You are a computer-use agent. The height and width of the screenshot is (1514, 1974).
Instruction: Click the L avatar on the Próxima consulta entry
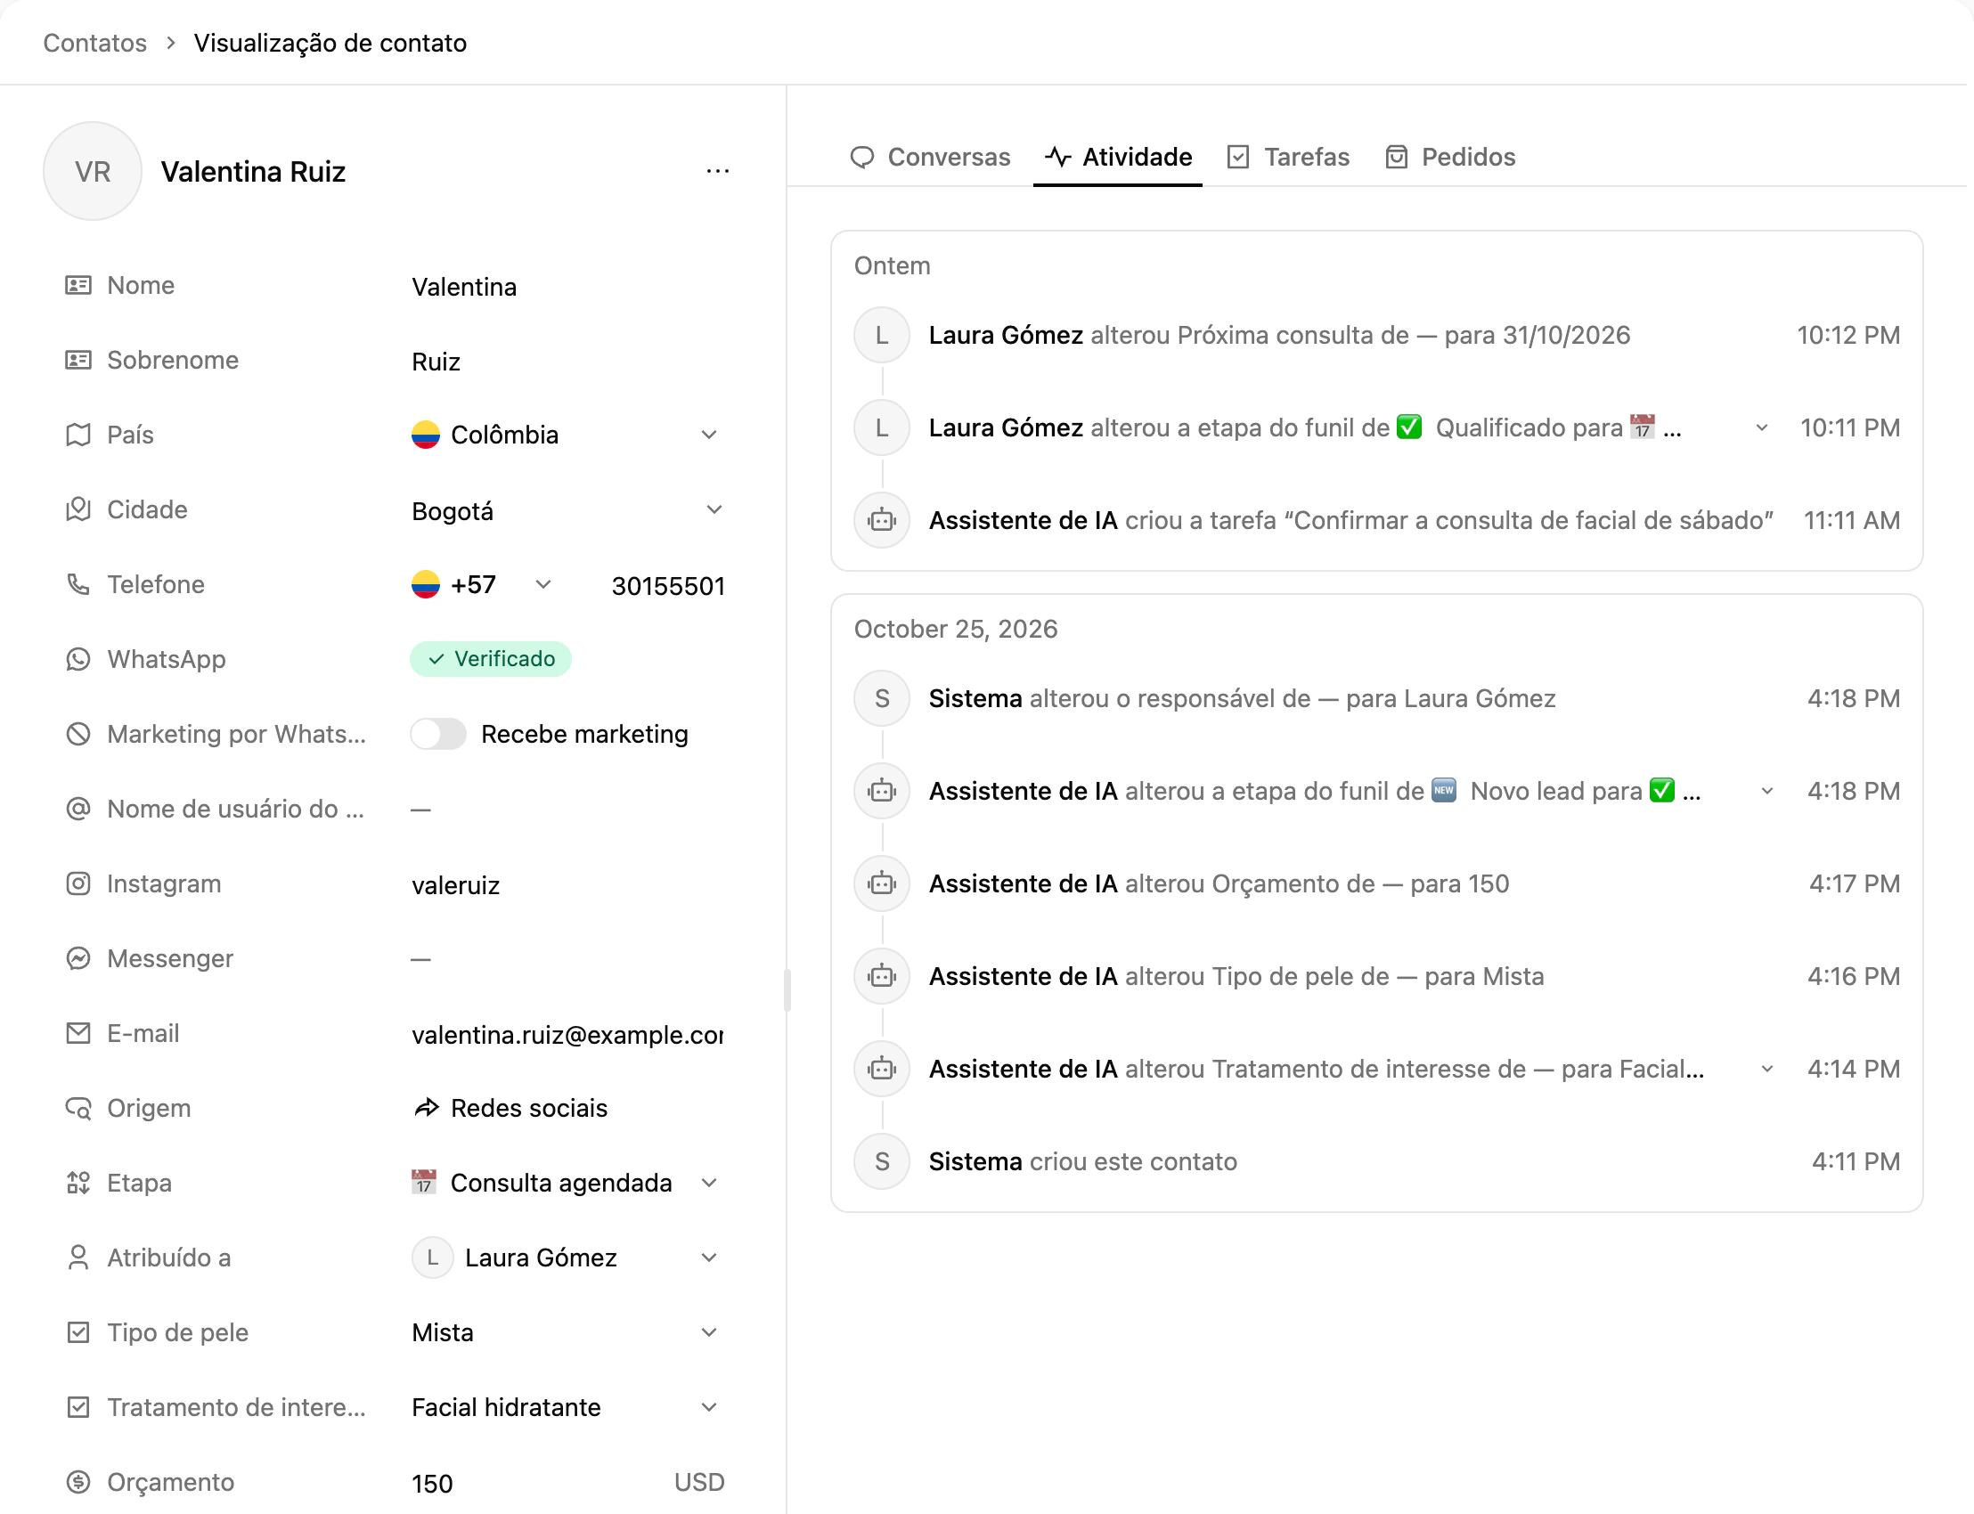click(x=882, y=335)
